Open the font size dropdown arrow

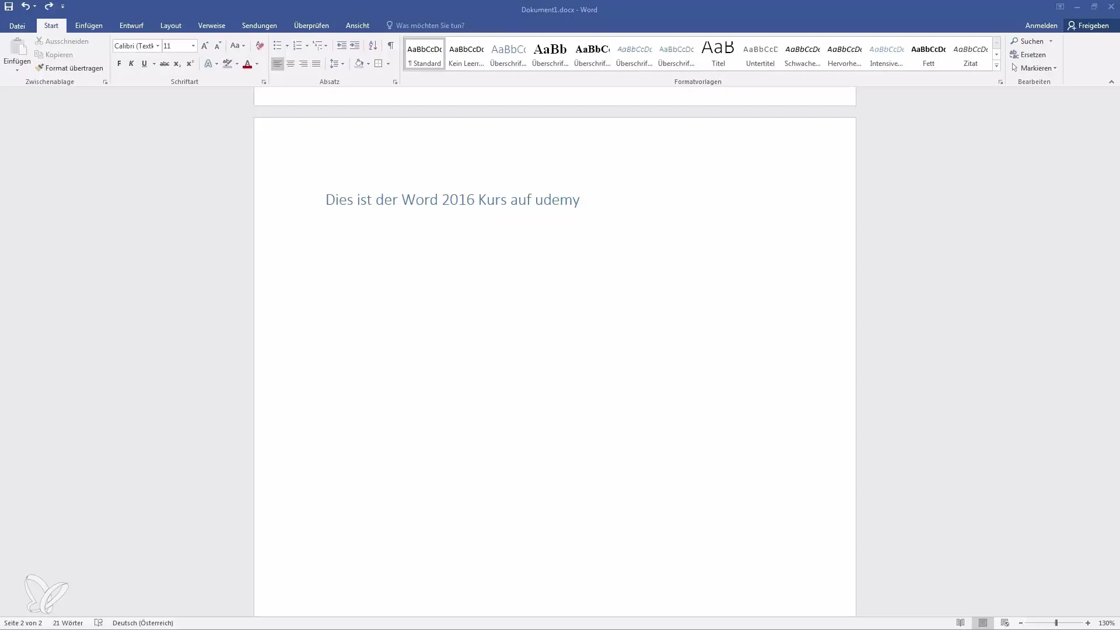pyautogui.click(x=193, y=45)
